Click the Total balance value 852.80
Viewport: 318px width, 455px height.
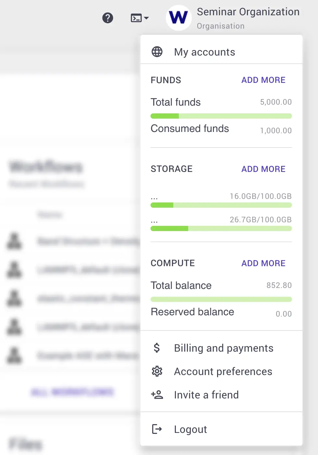[x=279, y=285]
